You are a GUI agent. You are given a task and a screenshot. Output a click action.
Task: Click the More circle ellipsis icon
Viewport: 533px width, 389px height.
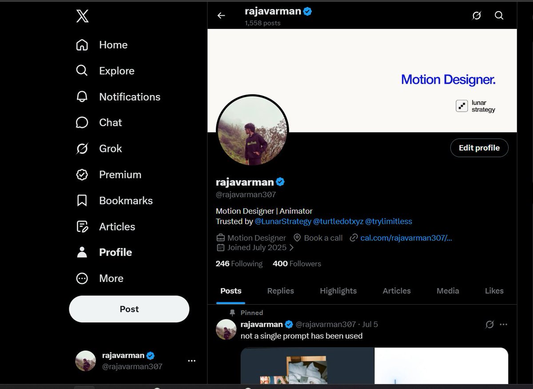82,278
